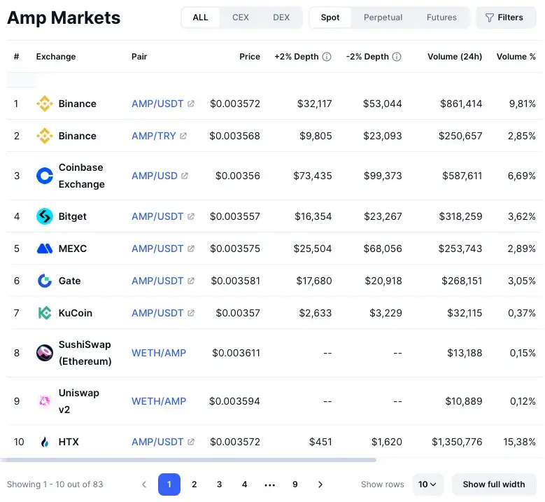Go to the previous page arrow
This screenshot has width=545, height=502.
tap(144, 484)
